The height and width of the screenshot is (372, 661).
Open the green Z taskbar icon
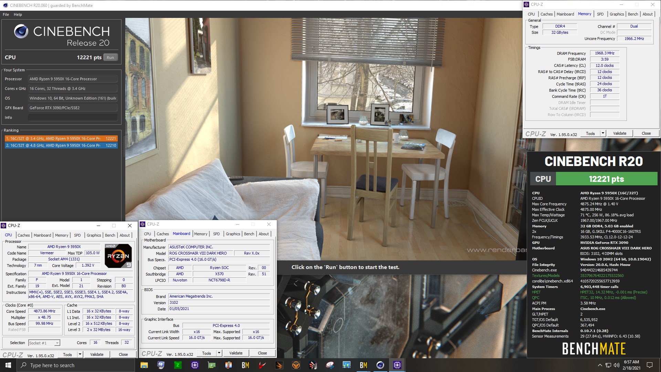point(178,365)
